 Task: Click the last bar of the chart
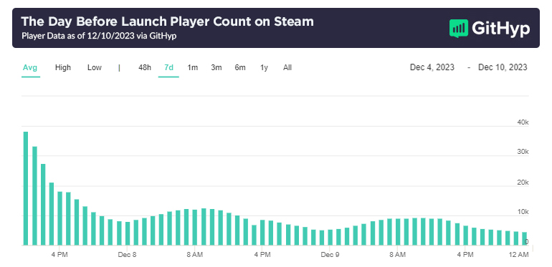(524, 238)
